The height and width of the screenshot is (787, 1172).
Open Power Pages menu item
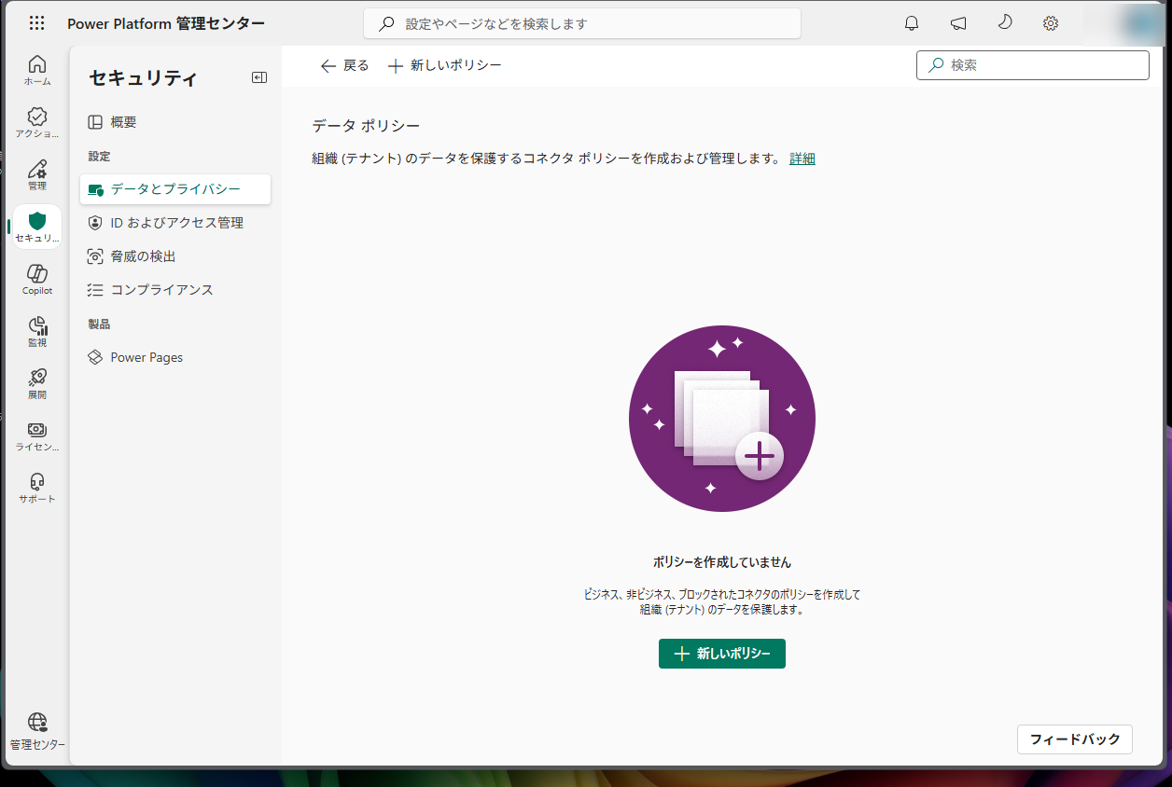click(x=175, y=357)
